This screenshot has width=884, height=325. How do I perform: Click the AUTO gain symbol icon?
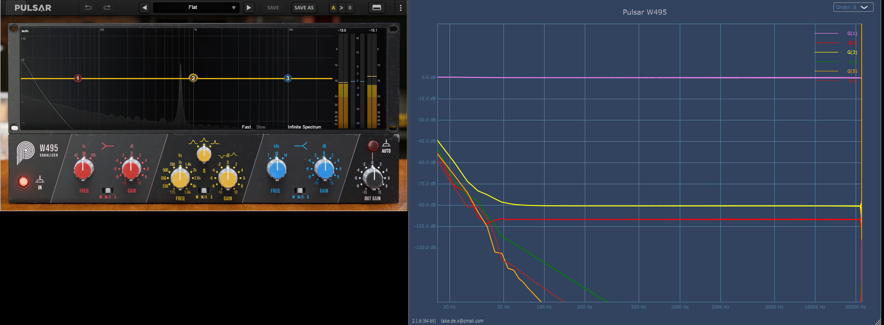click(x=386, y=143)
